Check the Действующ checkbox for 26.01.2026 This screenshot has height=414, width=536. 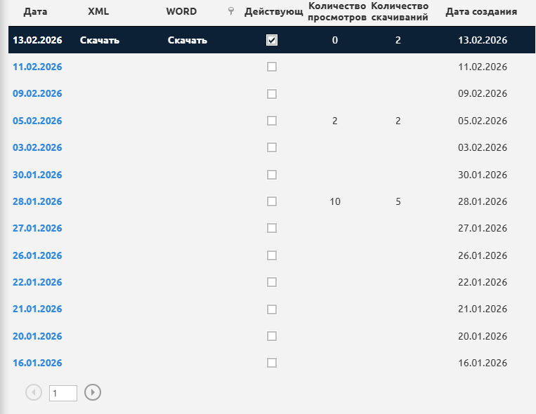tap(272, 255)
